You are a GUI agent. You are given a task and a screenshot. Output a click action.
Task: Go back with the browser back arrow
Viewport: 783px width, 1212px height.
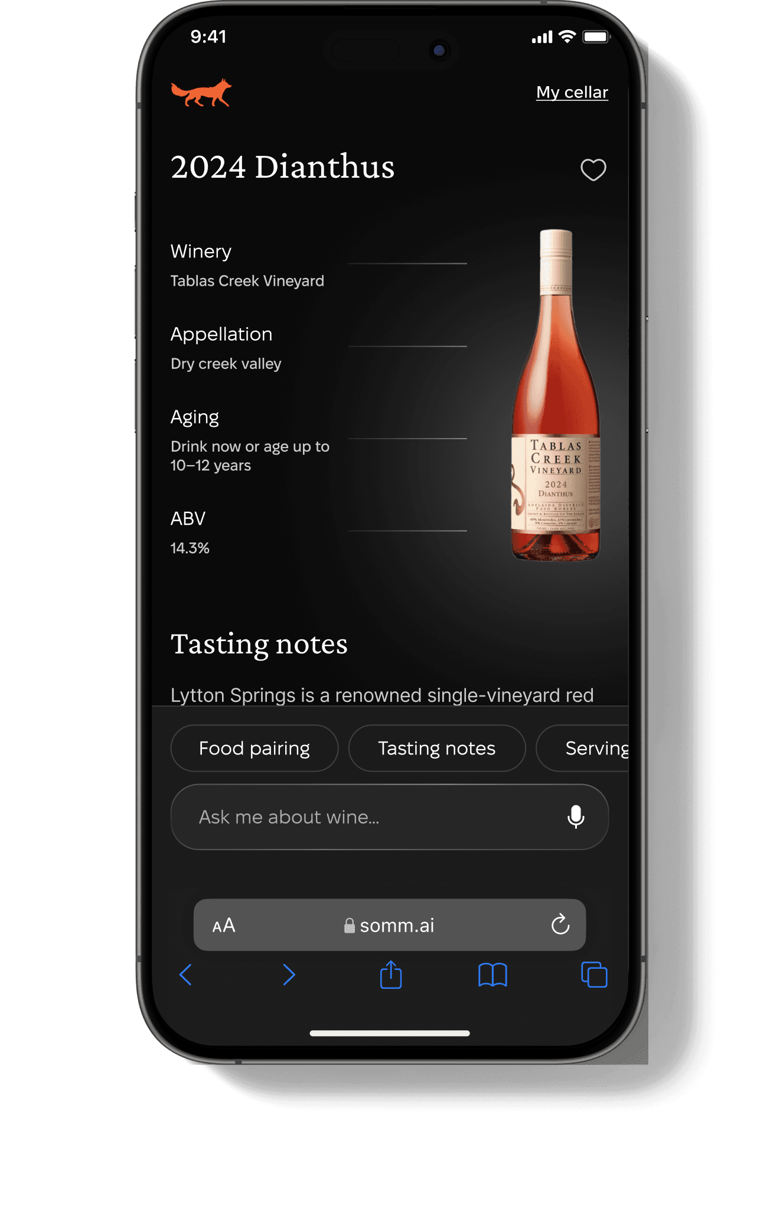click(x=185, y=975)
